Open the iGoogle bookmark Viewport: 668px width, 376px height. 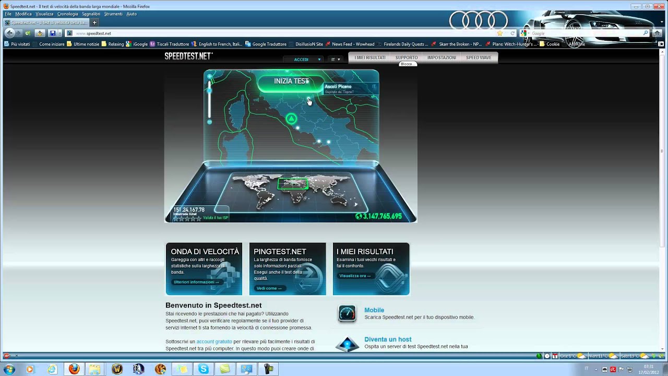(137, 44)
